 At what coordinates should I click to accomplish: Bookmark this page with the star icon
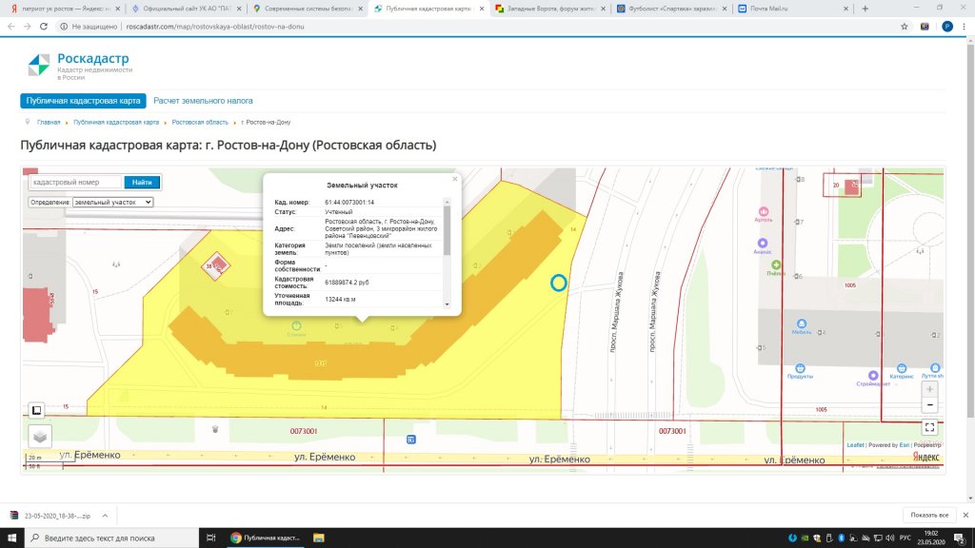point(905,27)
